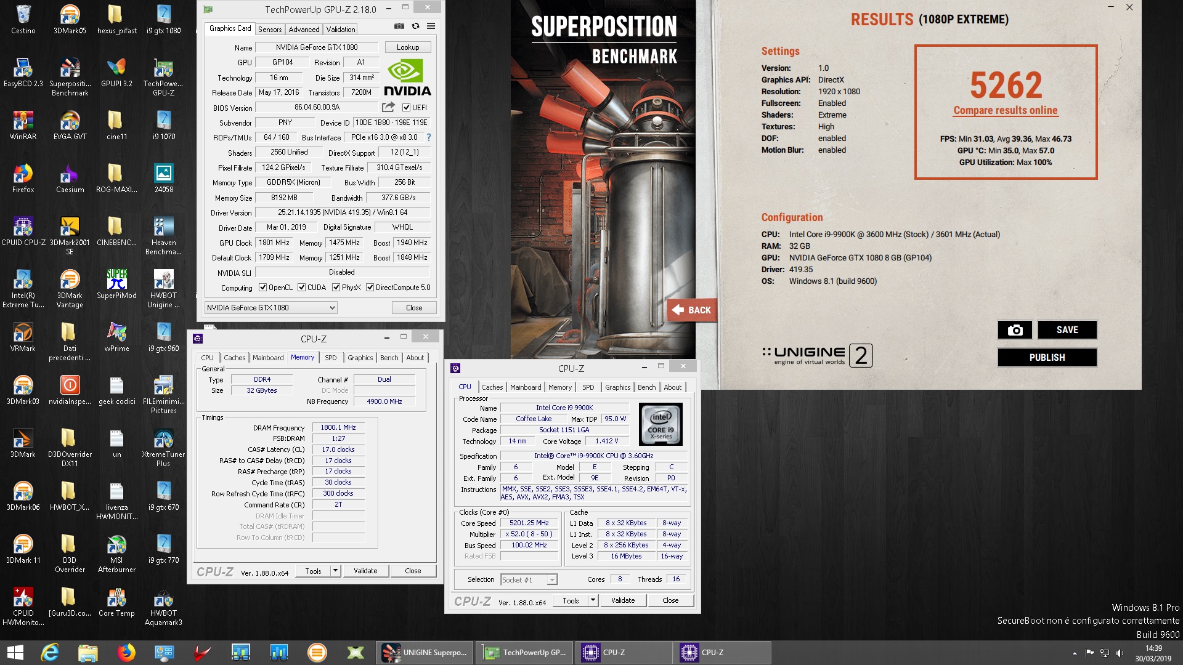This screenshot has height=665, width=1183.
Task: Open the Socket #1 selection dropdown
Action: coord(529,579)
